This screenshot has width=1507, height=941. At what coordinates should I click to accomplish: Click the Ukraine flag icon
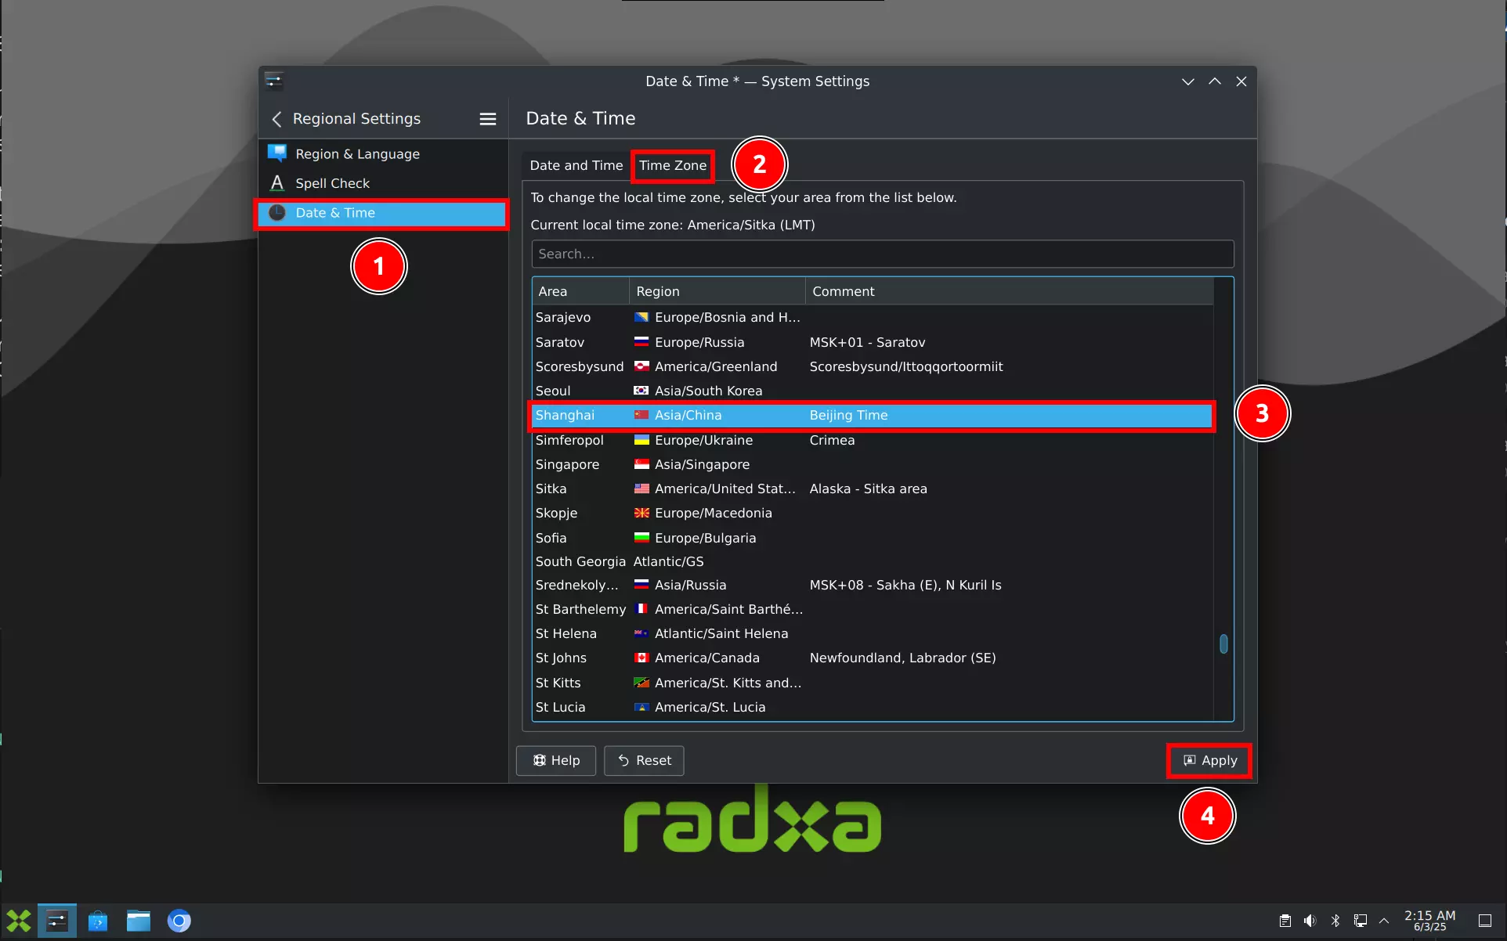[x=641, y=440]
